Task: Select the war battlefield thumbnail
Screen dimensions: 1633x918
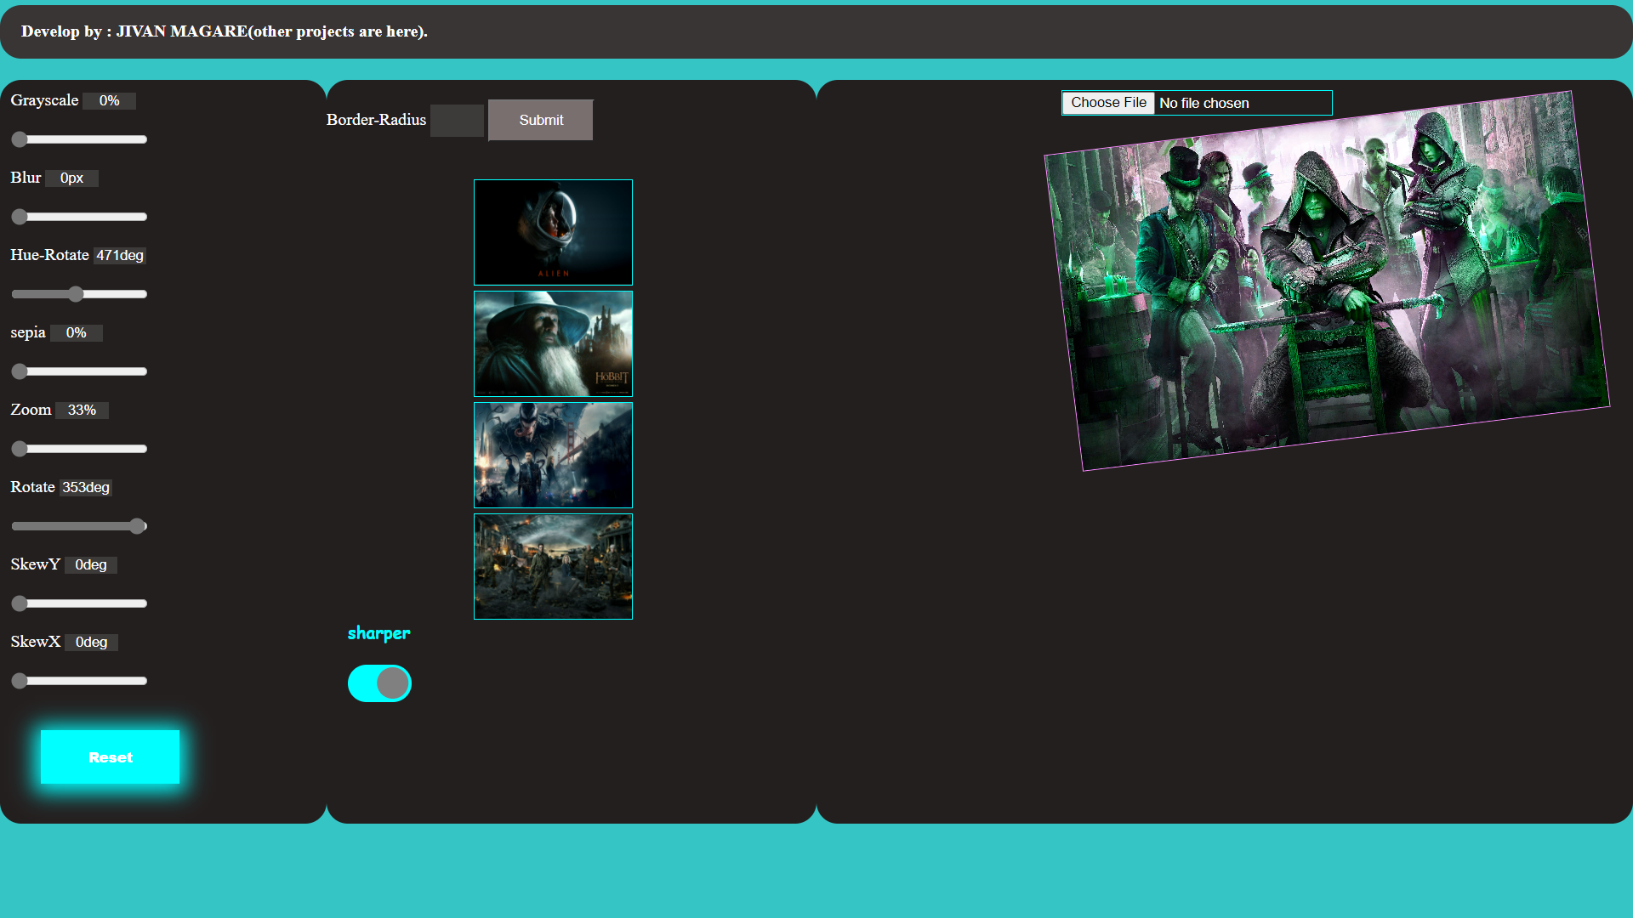Action: point(553,566)
